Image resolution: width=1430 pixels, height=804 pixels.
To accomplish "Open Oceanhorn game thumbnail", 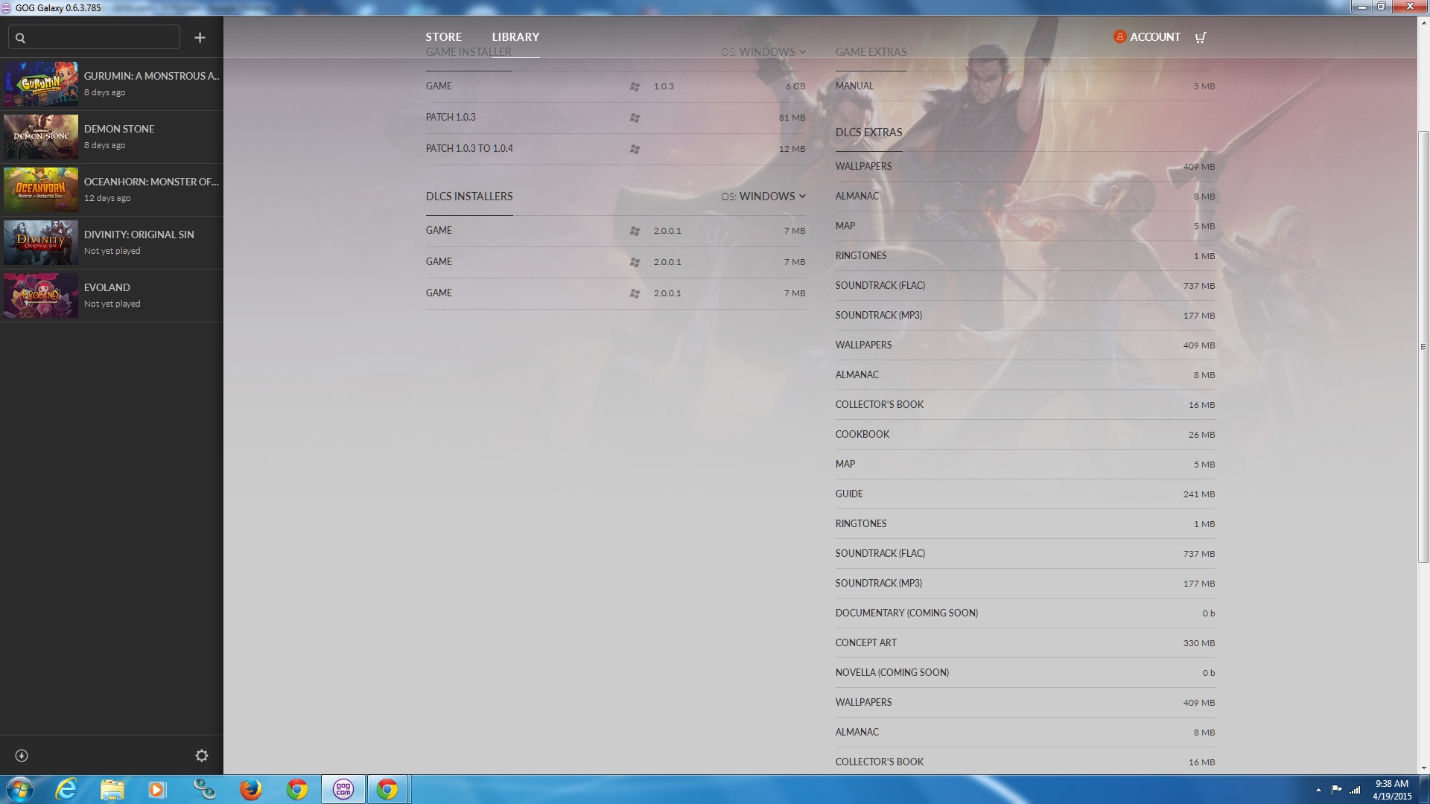I will pos(41,190).
